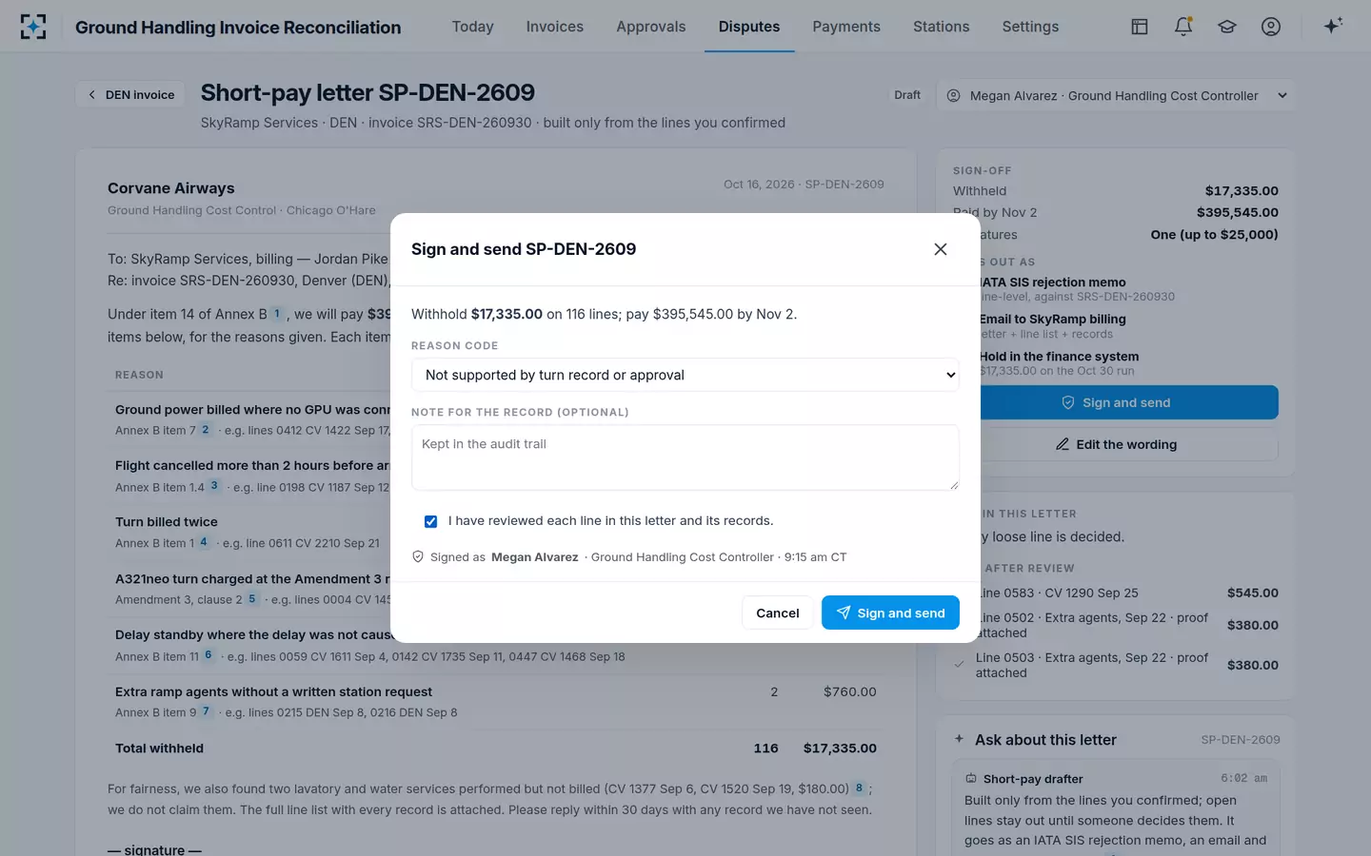Click the Draft status badge
The image size is (1371, 856).
(x=907, y=95)
